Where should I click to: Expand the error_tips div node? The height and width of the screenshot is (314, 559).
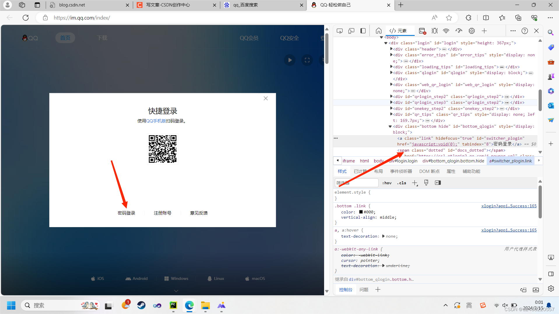coord(391,55)
